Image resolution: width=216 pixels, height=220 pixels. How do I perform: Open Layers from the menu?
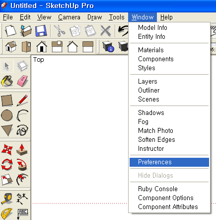point(169,81)
